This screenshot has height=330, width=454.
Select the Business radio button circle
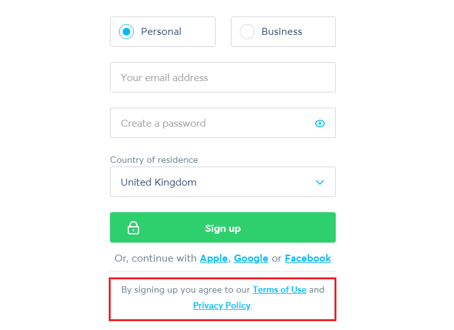247,32
